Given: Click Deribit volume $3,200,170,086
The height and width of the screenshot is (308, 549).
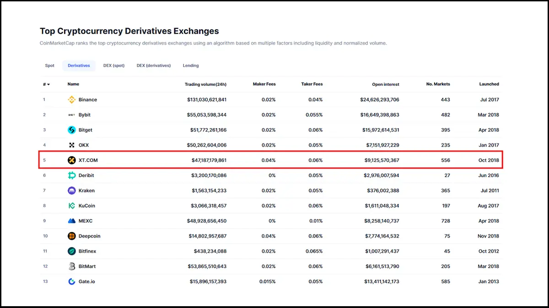Looking at the screenshot, I should [209, 175].
